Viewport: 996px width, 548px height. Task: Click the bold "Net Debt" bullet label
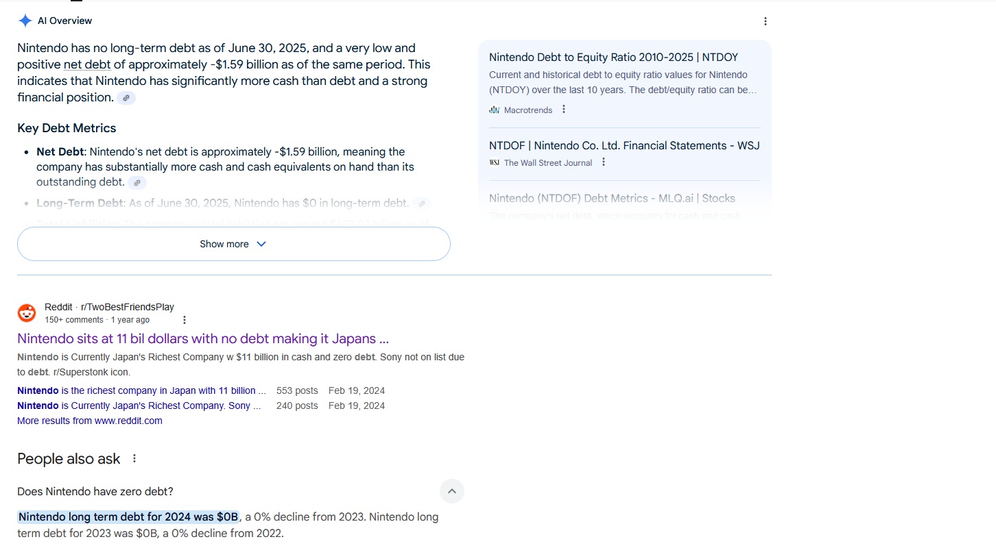[x=60, y=151]
